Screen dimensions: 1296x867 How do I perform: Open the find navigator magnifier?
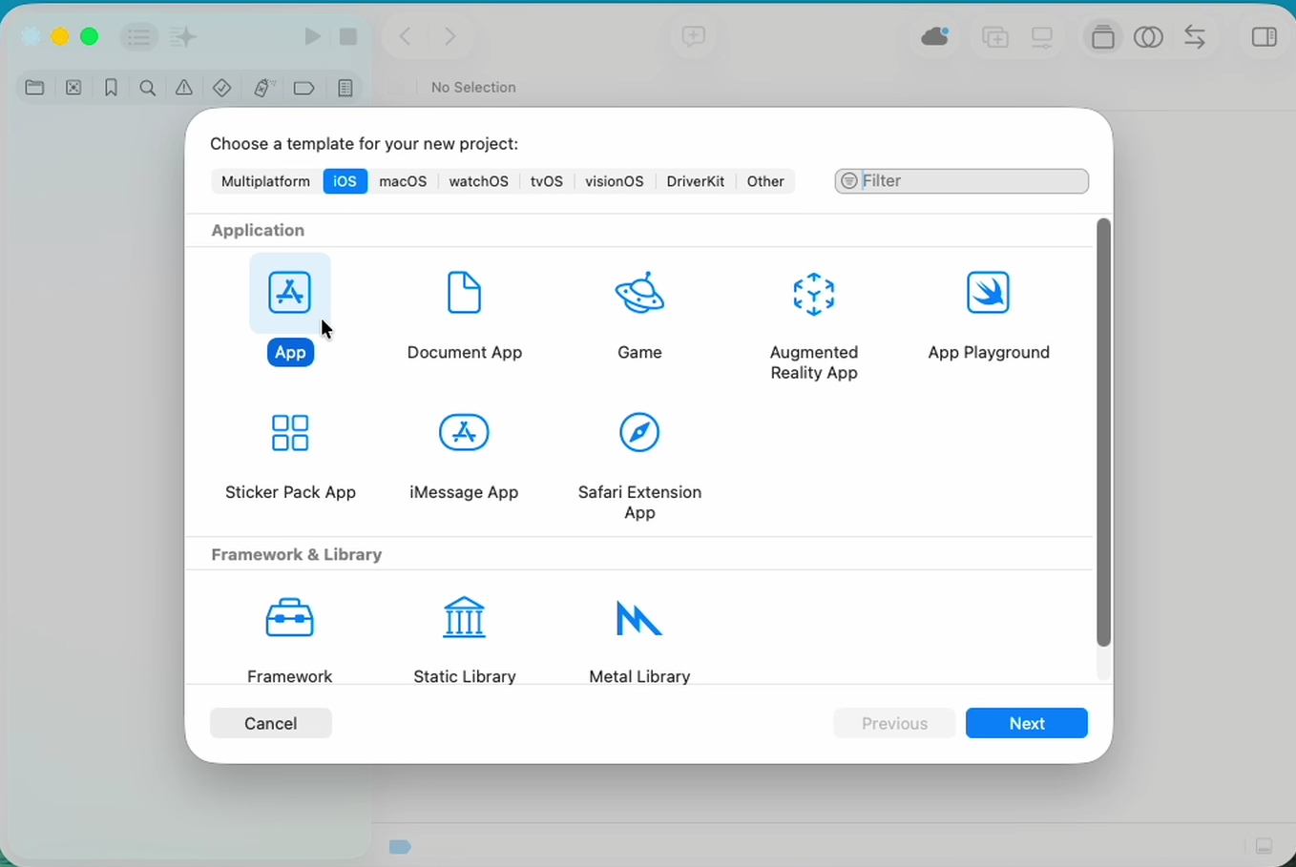[147, 88]
